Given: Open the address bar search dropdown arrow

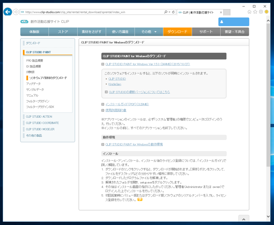Looking at the screenshot, I should 169,12.
